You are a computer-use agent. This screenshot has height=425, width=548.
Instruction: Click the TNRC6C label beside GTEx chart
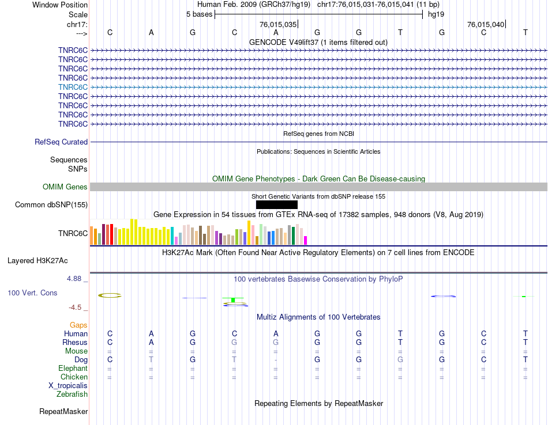pos(73,233)
